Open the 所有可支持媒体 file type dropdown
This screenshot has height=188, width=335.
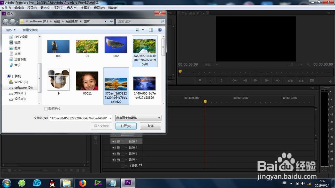(x=138, y=118)
